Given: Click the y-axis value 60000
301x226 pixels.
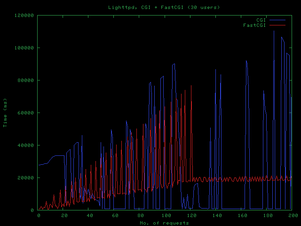Looking at the screenshot, I should click(x=26, y=113).
